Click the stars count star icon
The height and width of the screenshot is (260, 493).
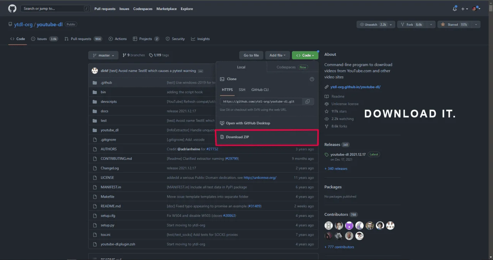(327, 111)
